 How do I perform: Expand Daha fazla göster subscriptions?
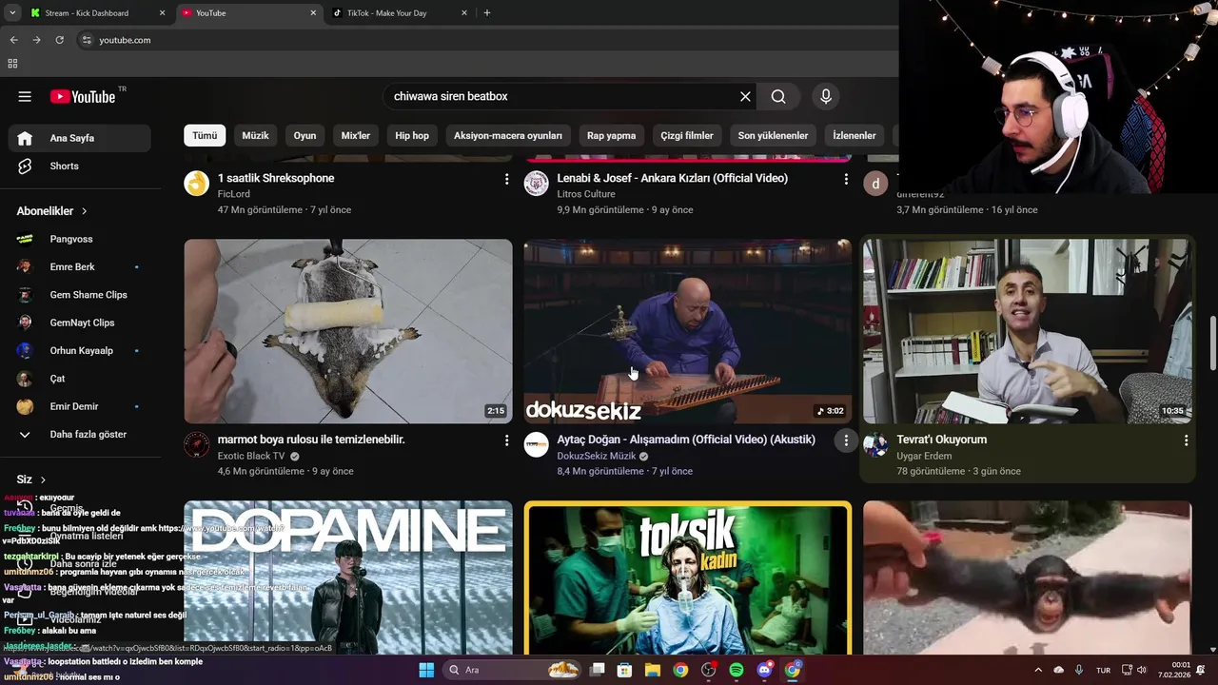pyautogui.click(x=80, y=435)
